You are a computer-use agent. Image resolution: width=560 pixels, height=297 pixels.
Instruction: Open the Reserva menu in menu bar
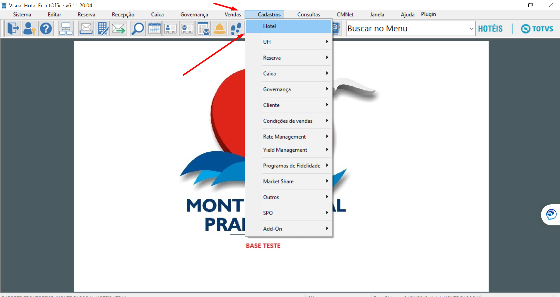tap(86, 15)
